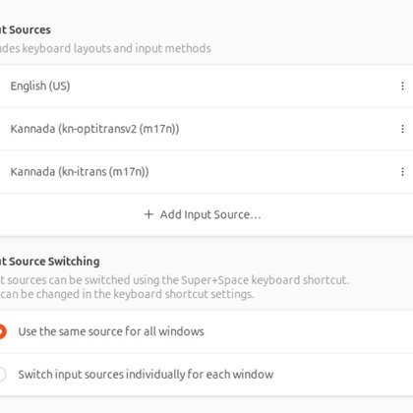This screenshot has height=413, width=413.
Task: Click the Input Sources section heading
Action: tap(26, 29)
